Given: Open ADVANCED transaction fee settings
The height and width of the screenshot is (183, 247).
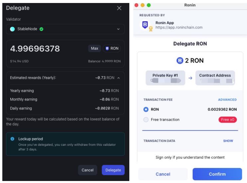Looking at the screenshot, I should 227,99.
